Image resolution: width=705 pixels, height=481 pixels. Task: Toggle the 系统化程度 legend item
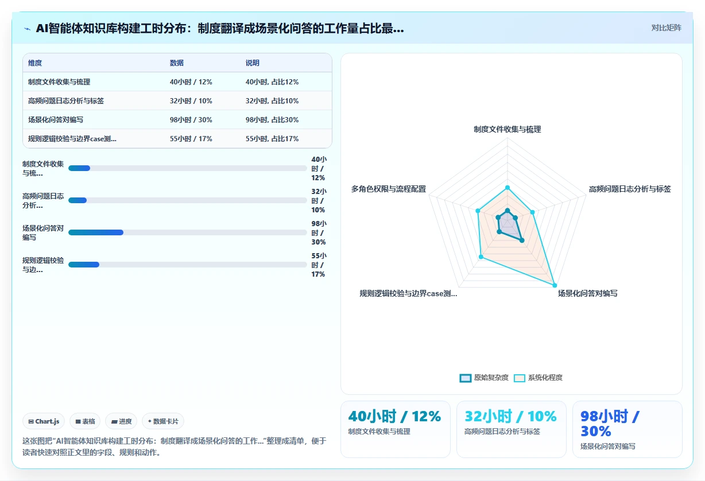pos(538,378)
